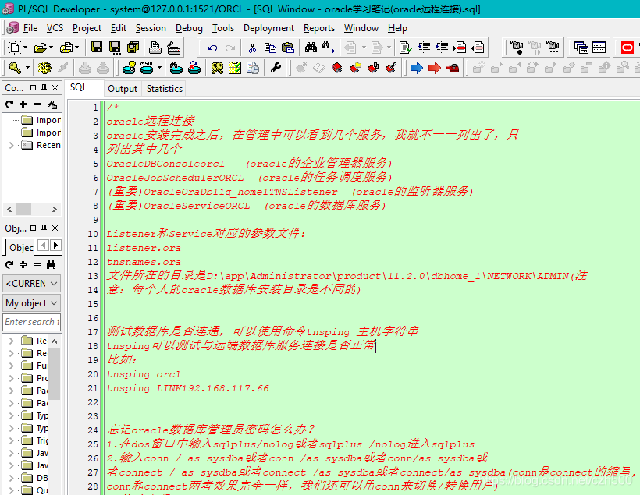Toggle the pin on the Objects panel
640x495 pixels.
point(44,228)
